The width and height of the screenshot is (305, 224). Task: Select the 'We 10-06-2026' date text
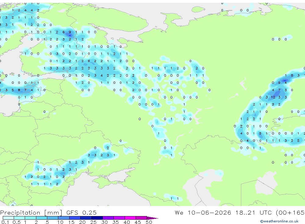tap(203, 212)
